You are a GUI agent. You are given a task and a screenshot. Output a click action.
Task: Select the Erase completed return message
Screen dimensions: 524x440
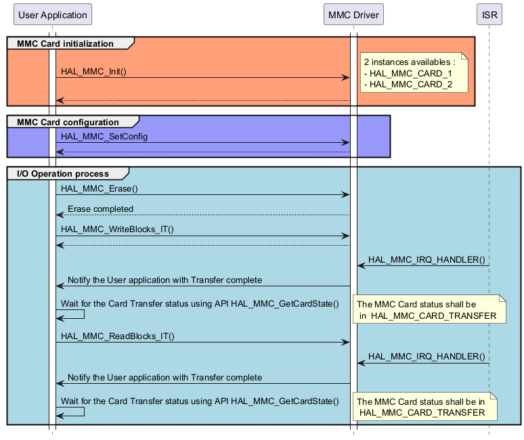[x=100, y=208]
